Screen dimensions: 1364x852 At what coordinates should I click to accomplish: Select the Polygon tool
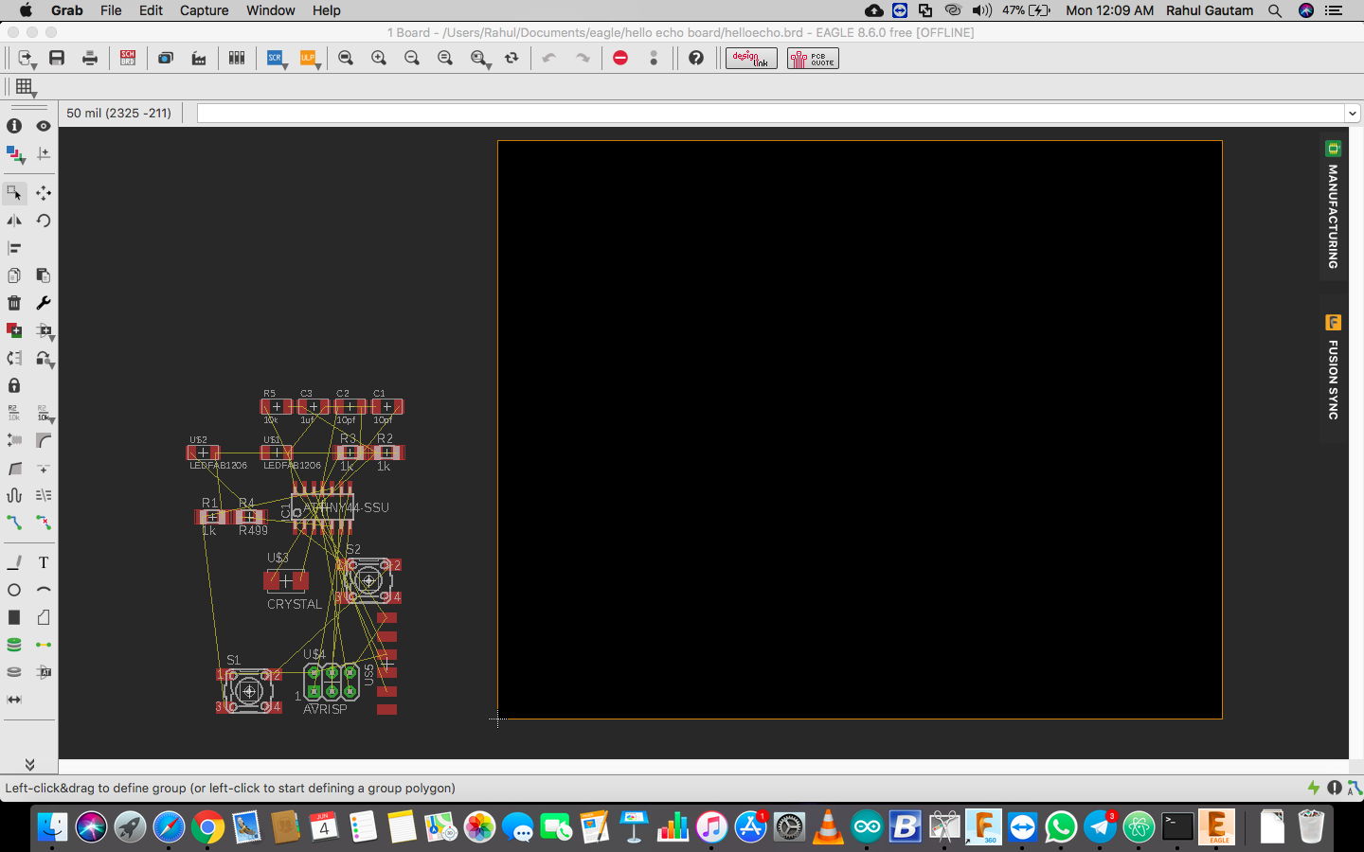click(44, 617)
